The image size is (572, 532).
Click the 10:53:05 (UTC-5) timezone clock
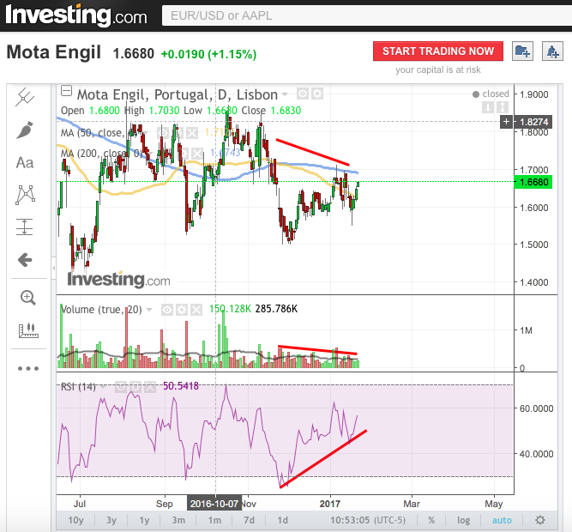368,520
